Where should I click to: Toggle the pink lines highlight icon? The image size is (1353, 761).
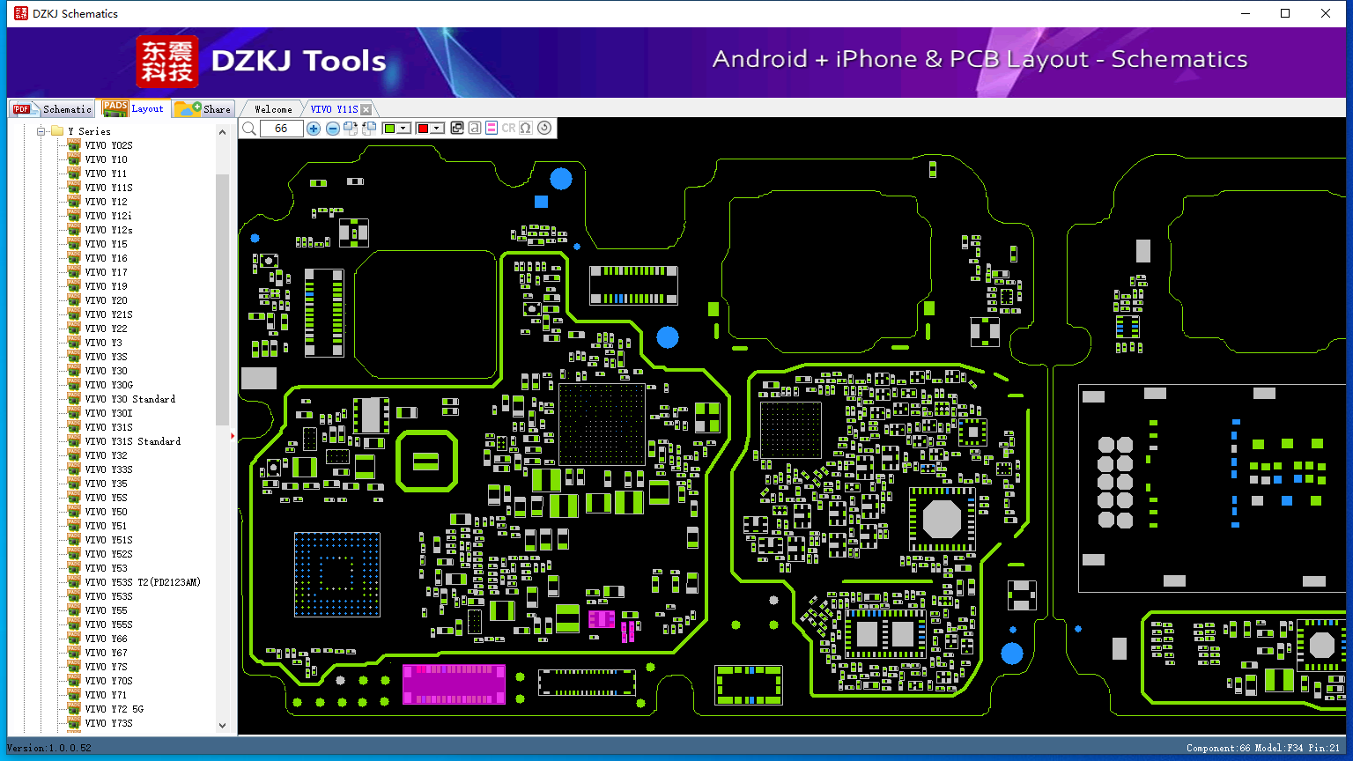[492, 128]
